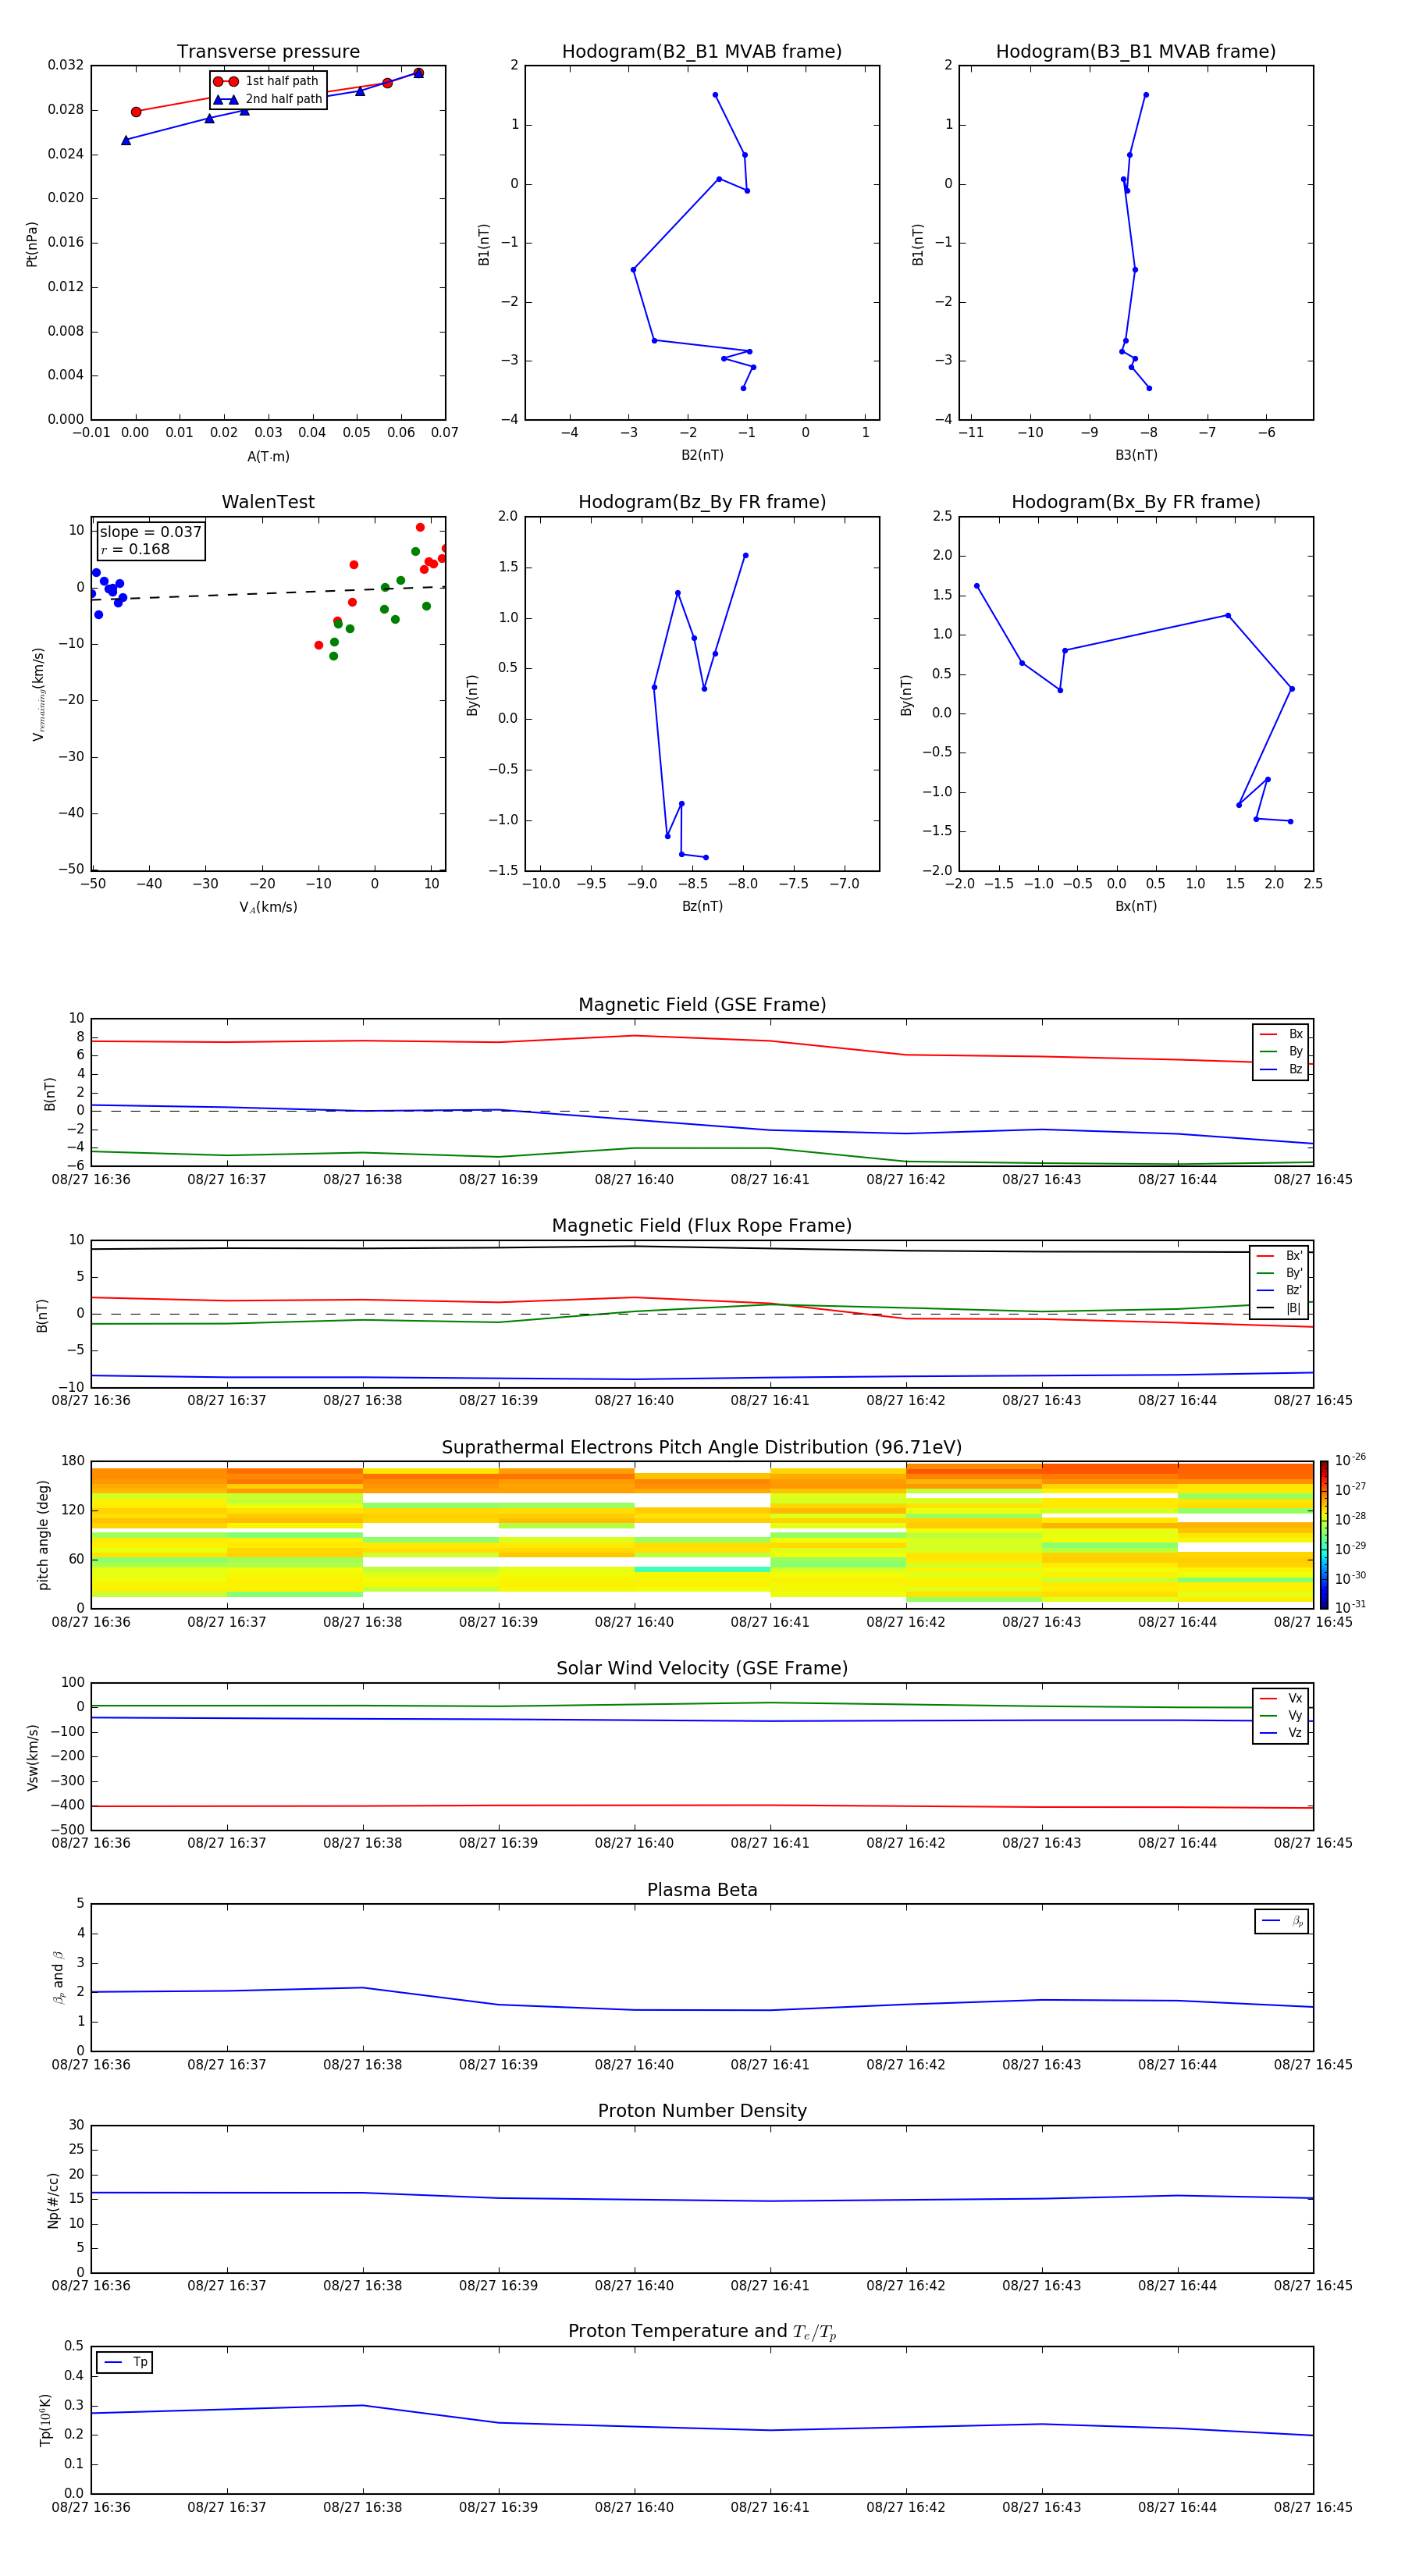Click the 'Hodogram(Bx_By FR frame)' title
The width and height of the screenshot is (1405, 2576).
pyautogui.click(x=1136, y=502)
